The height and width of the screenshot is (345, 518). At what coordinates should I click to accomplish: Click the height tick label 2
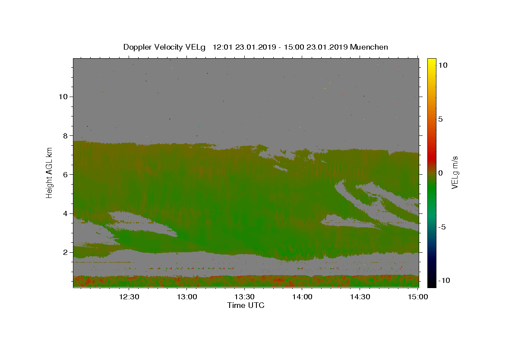tap(66, 252)
